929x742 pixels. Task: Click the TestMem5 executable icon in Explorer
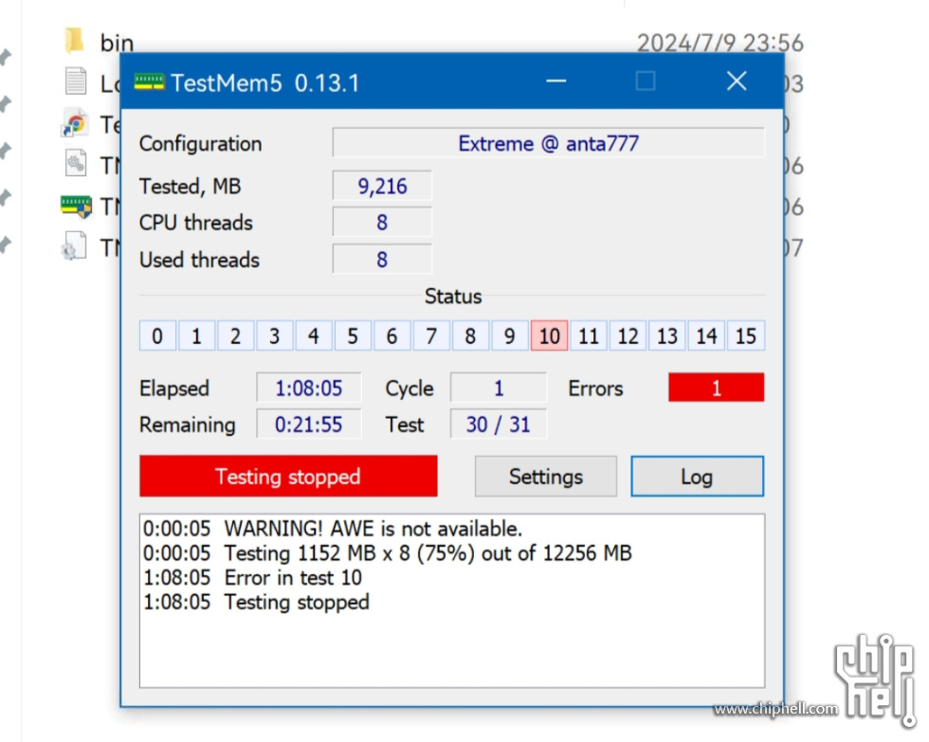coord(76,206)
